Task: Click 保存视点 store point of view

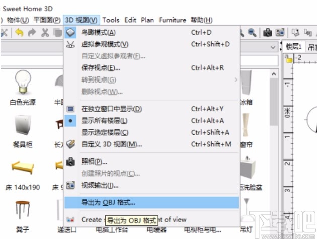Action: coord(151,68)
